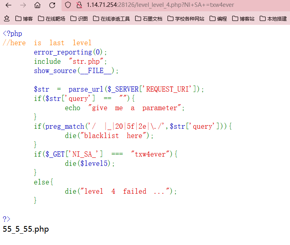
Task: Open the 编程 bookmark folder
Action: [218, 19]
